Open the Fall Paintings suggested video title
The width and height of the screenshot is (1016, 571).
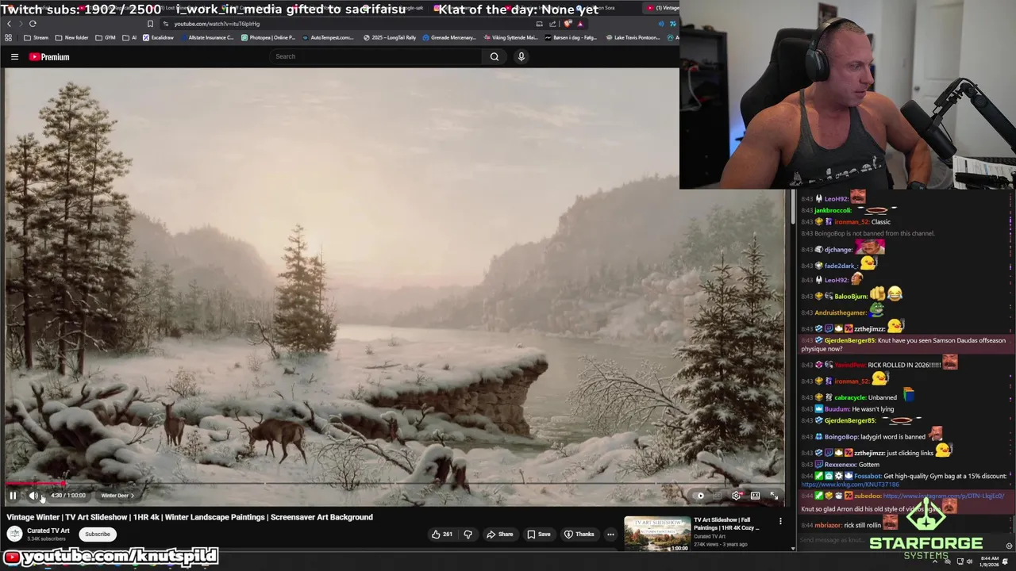click(x=728, y=523)
